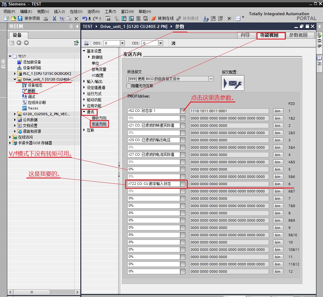Expand the 公共数据 project tree node
Viewport: 323px width, 297px height.
(x=15, y=120)
